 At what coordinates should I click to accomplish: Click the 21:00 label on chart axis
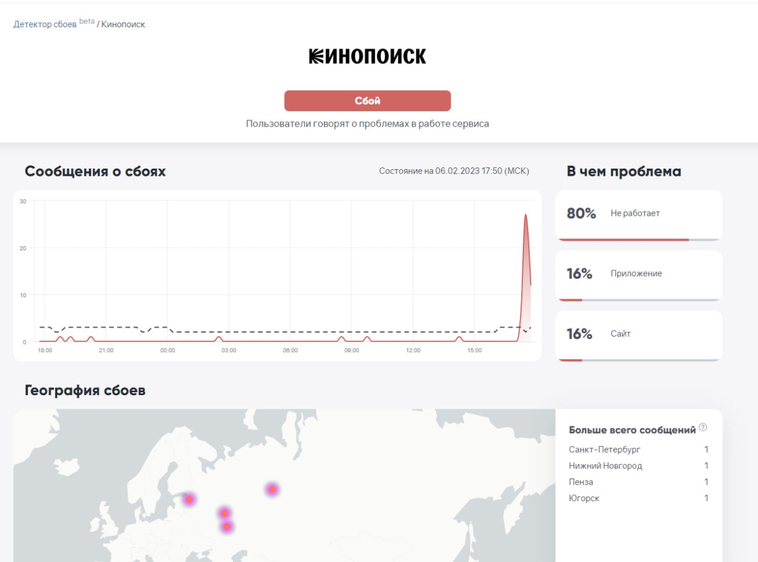click(x=106, y=350)
